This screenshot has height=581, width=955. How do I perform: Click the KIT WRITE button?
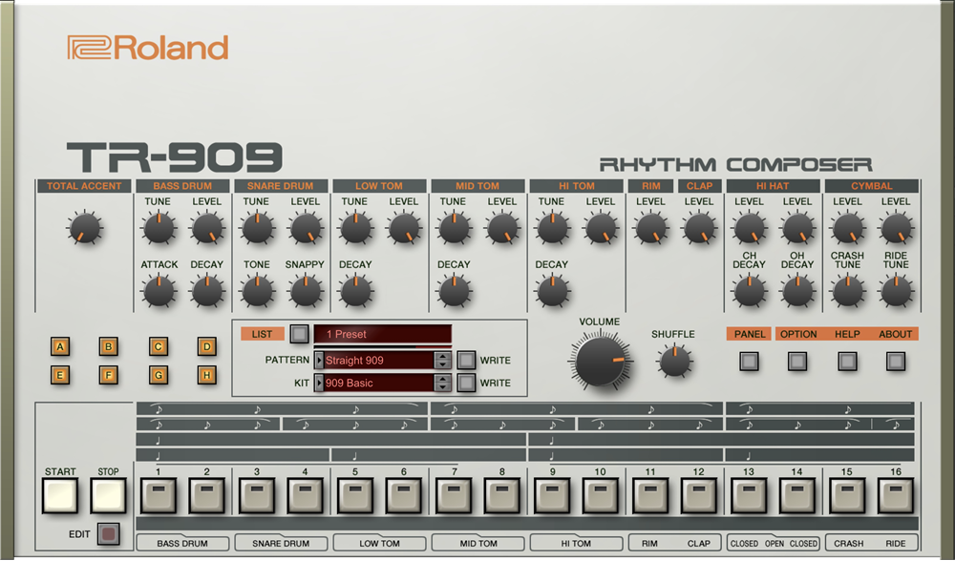(x=466, y=382)
